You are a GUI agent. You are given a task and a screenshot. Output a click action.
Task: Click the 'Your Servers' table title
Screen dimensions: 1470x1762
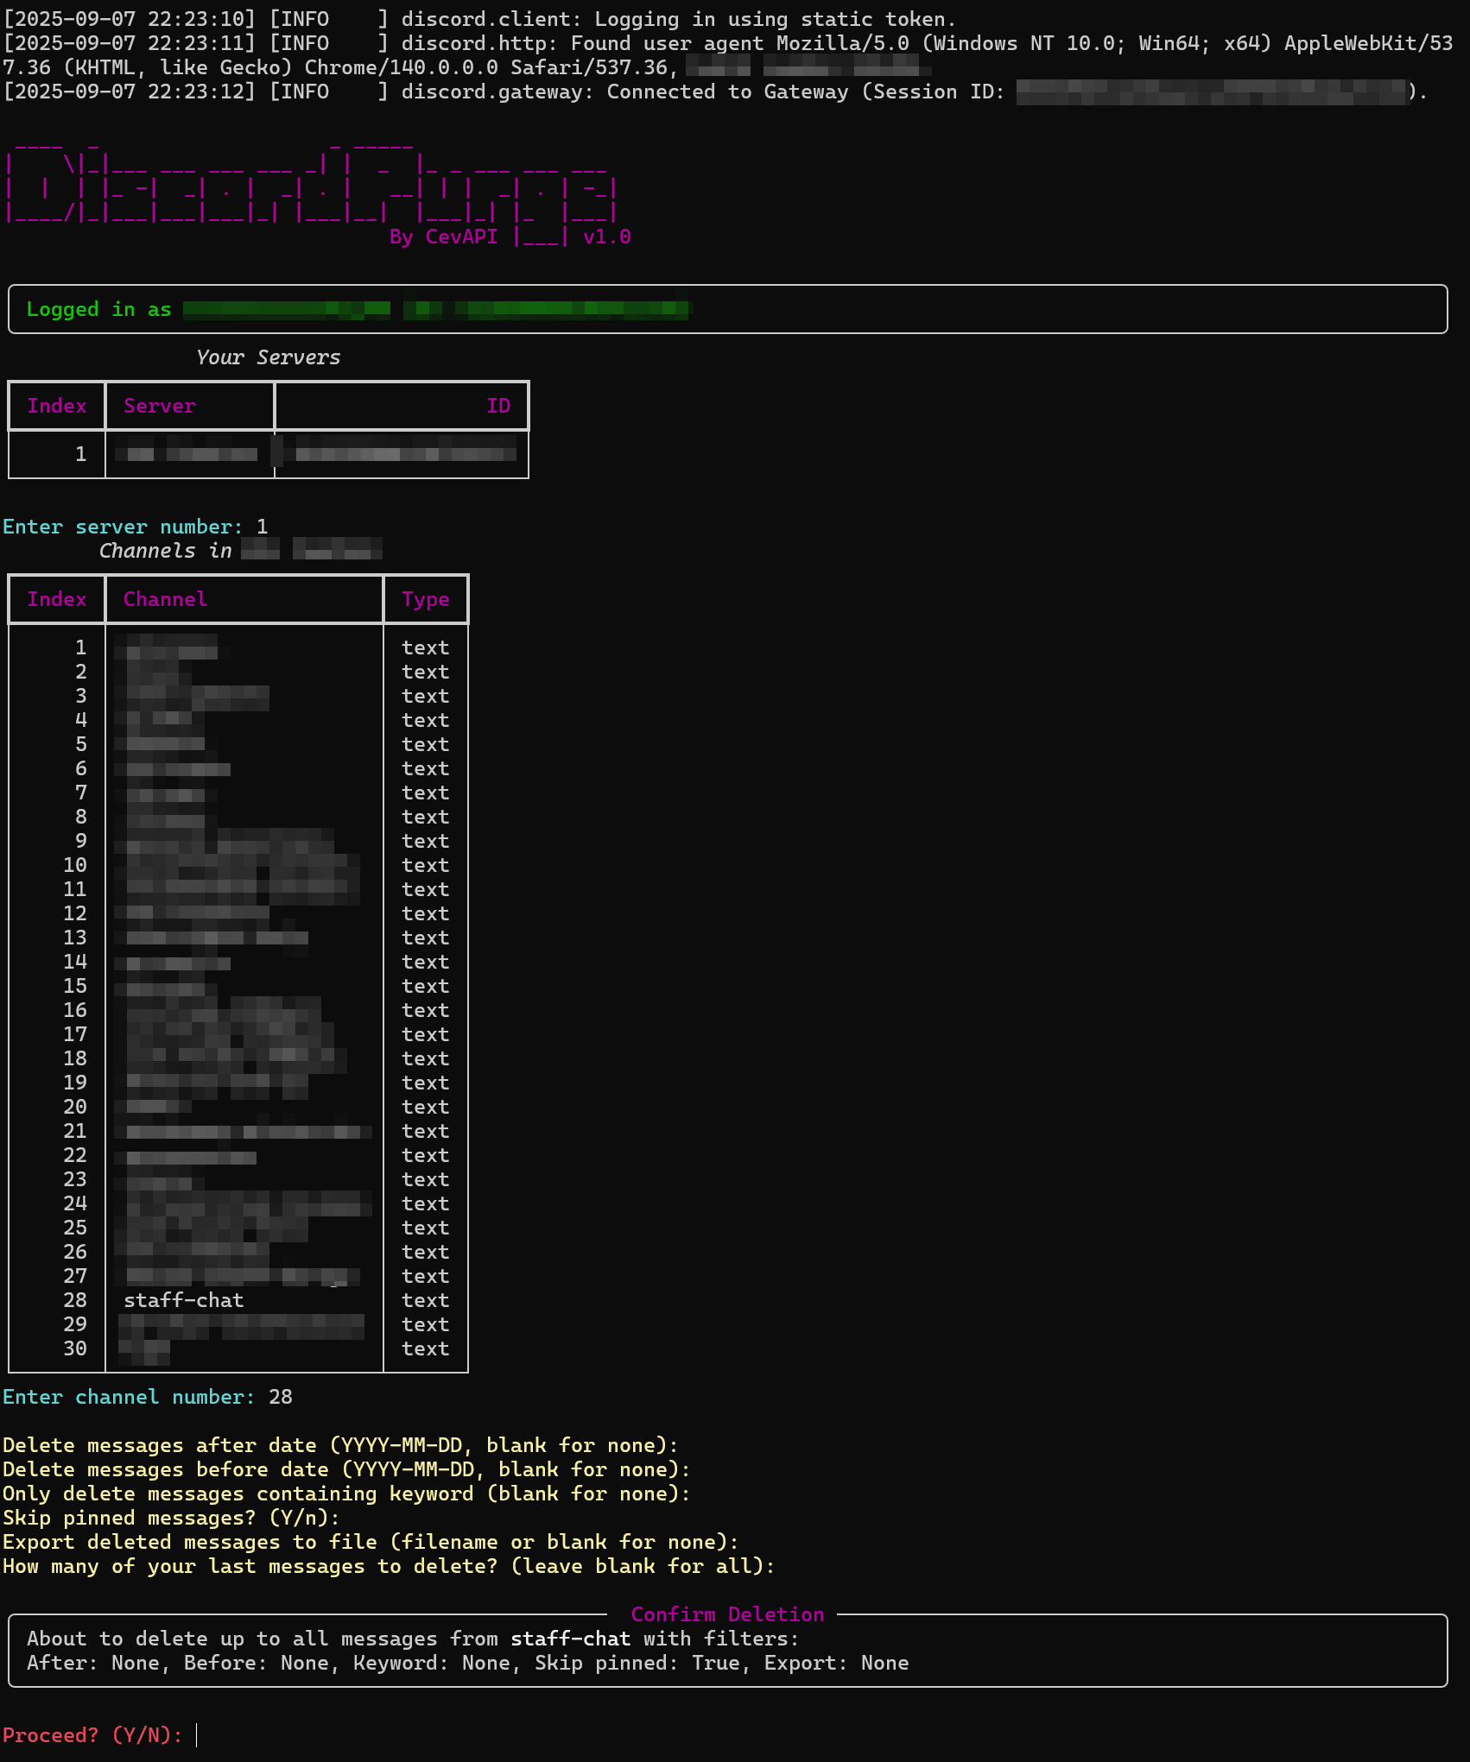(x=268, y=357)
